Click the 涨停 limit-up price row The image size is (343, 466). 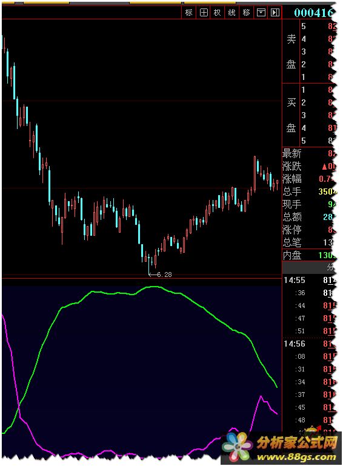click(310, 230)
